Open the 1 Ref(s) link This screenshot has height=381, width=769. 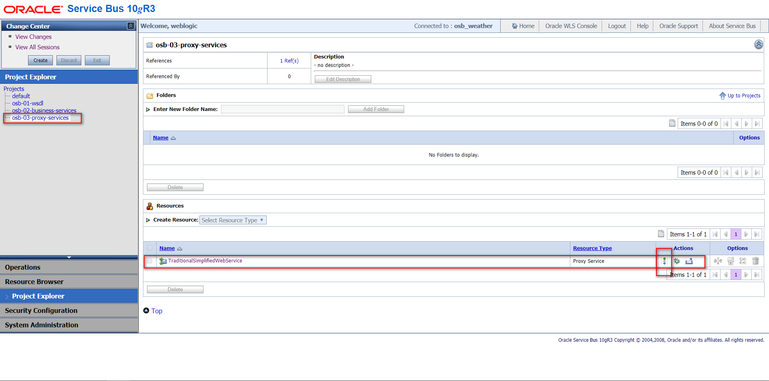pos(289,61)
